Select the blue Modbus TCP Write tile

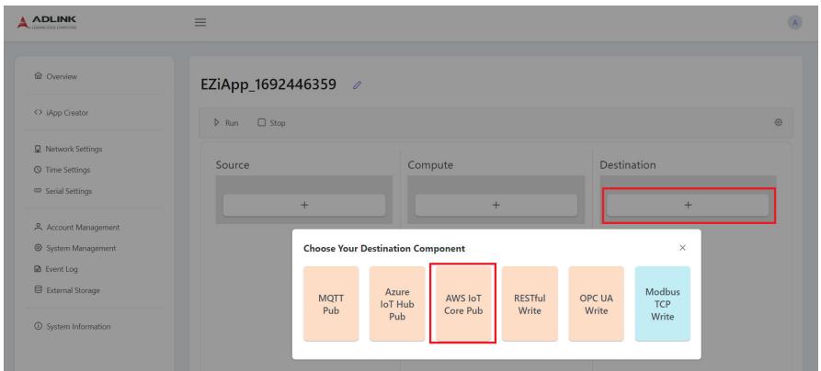[x=662, y=304]
